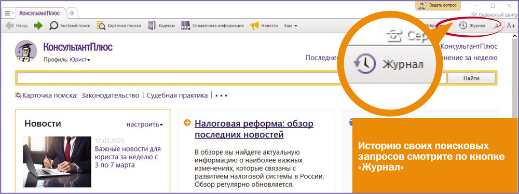The height and width of the screenshot is (194, 519).
Task: Open Быстрый поиск from the toolbar
Action: (x=70, y=25)
